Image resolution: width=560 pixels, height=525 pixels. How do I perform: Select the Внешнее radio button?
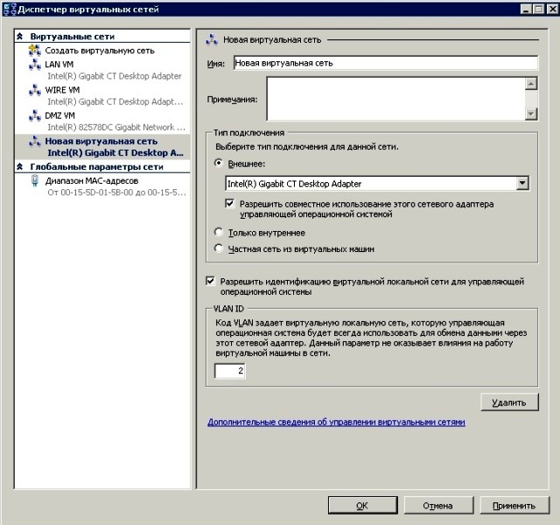(x=218, y=163)
